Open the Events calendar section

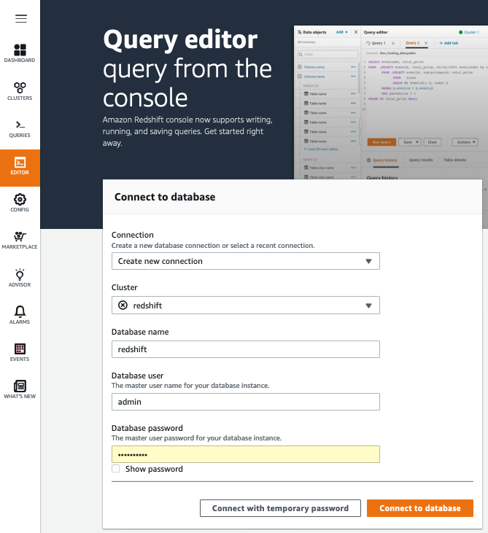(x=20, y=353)
